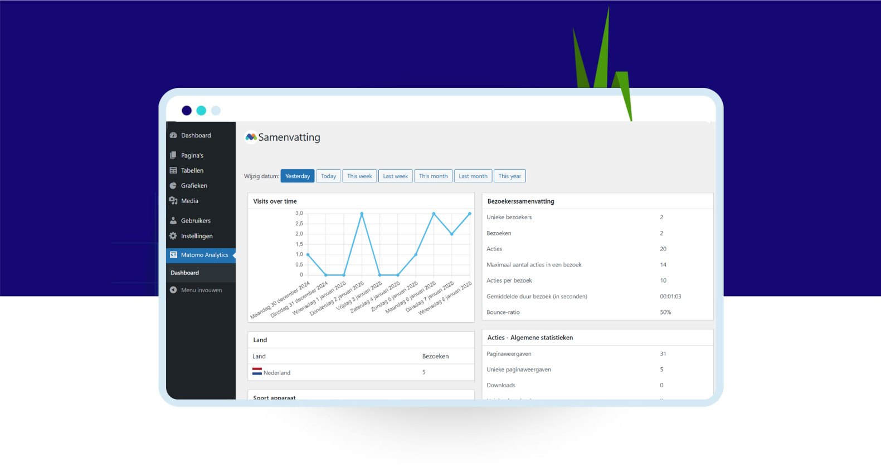Viewport: 881px width, 468px height.
Task: Click the Gebruikers user icon
Action: click(x=173, y=220)
